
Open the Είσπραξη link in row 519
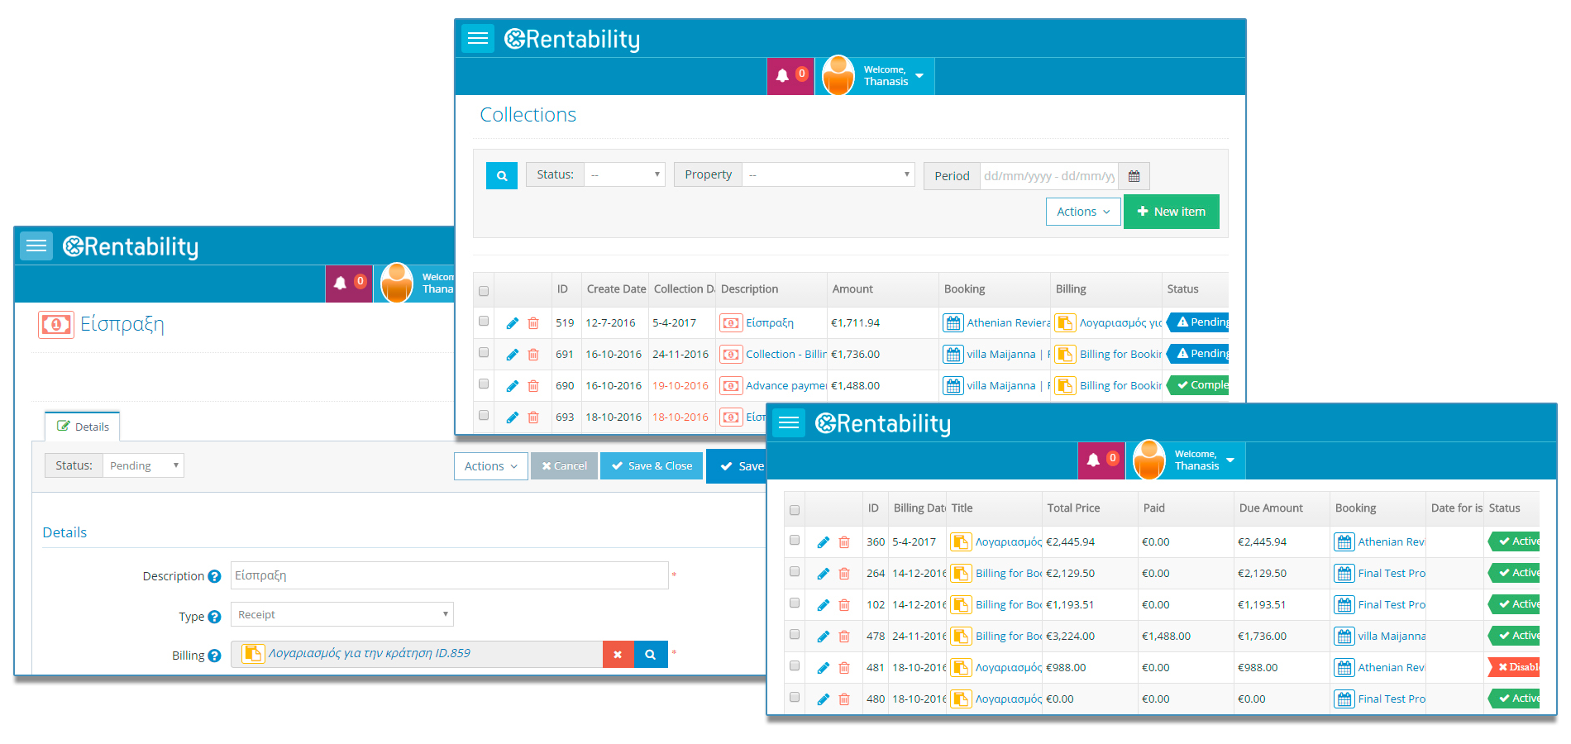pyautogui.click(x=770, y=323)
